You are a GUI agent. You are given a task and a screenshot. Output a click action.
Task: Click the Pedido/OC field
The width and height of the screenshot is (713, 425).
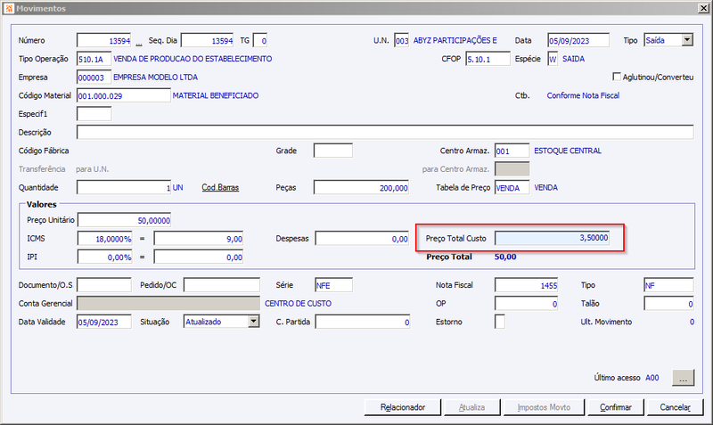click(x=222, y=285)
